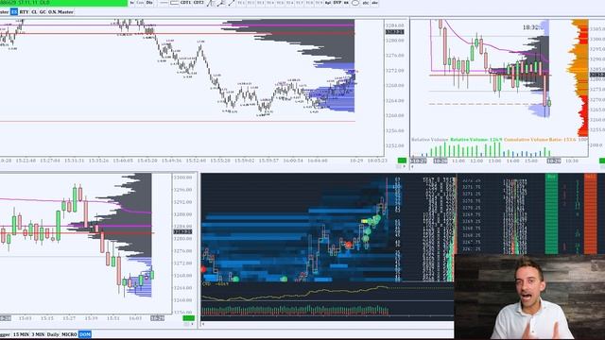Open the GC tab
Image resolution: width=605 pixels, height=340 pixels.
(43, 12)
